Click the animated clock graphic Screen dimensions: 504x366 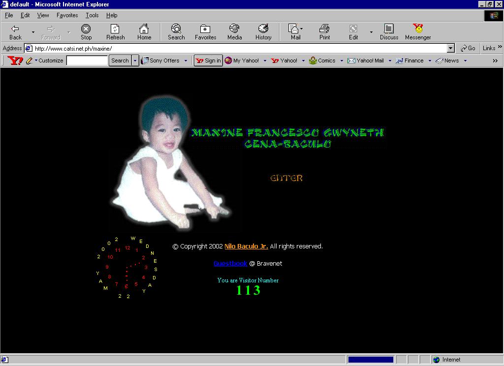(127, 267)
